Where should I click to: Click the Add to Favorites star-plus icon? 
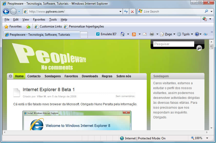28,26
